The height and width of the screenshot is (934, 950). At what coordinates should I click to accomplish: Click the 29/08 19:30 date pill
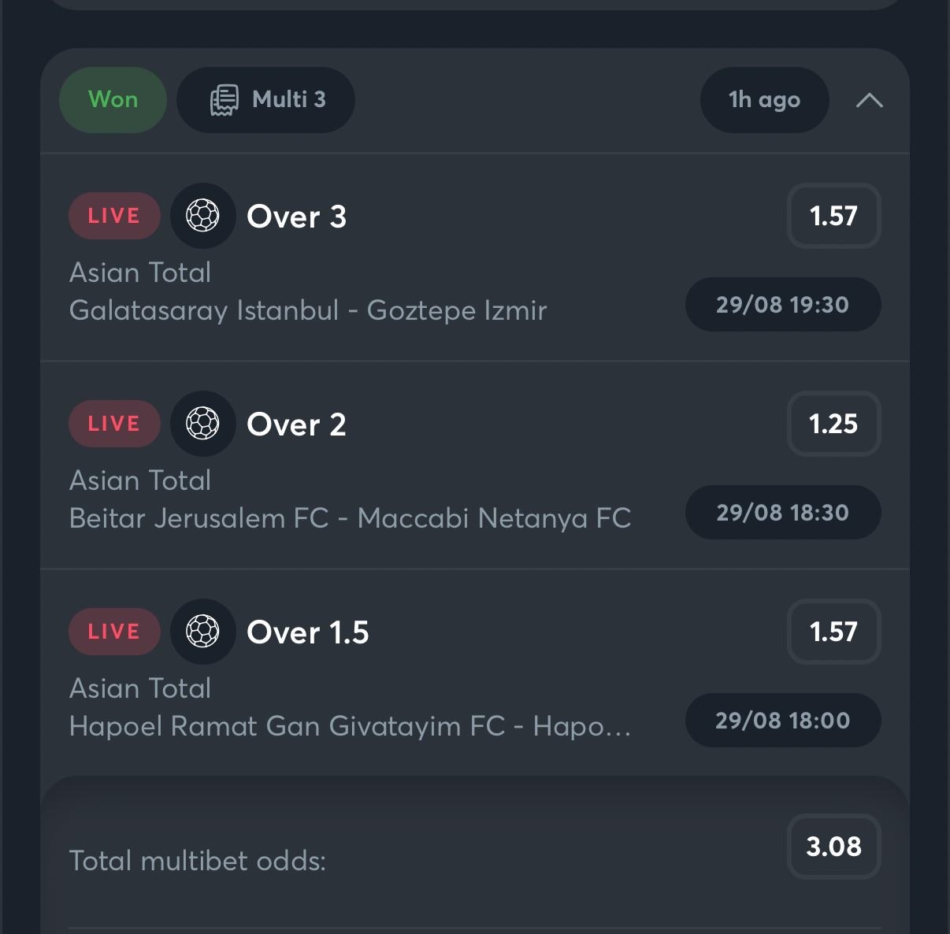pyautogui.click(x=783, y=305)
